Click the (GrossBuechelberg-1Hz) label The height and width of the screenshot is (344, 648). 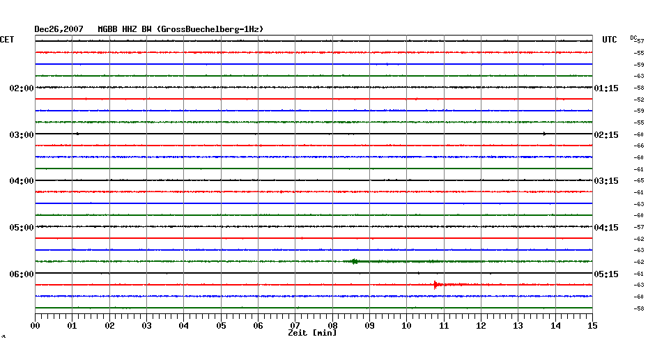pos(210,29)
